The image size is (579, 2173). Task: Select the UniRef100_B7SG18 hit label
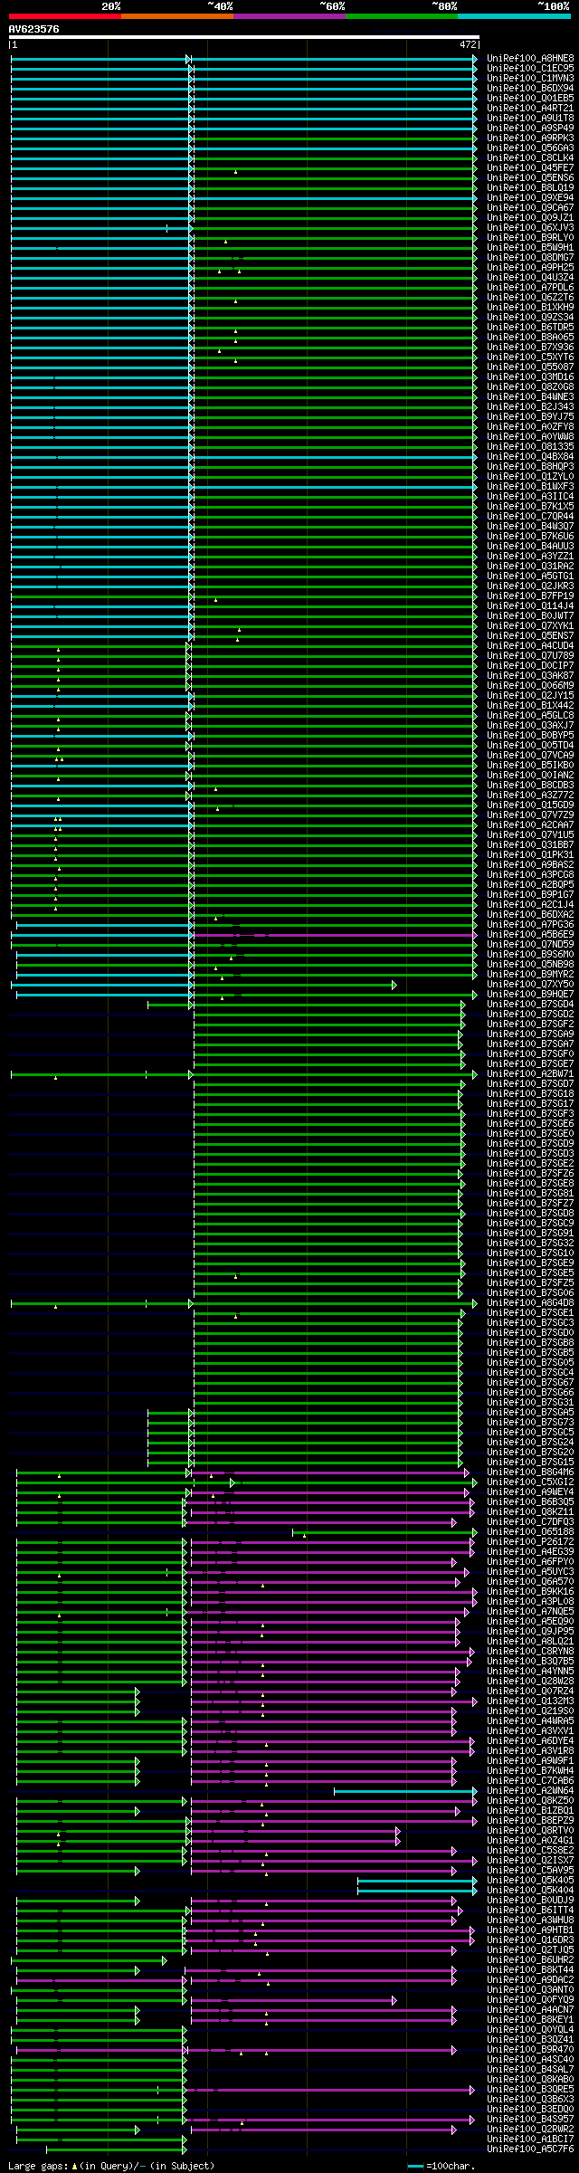point(530,1093)
